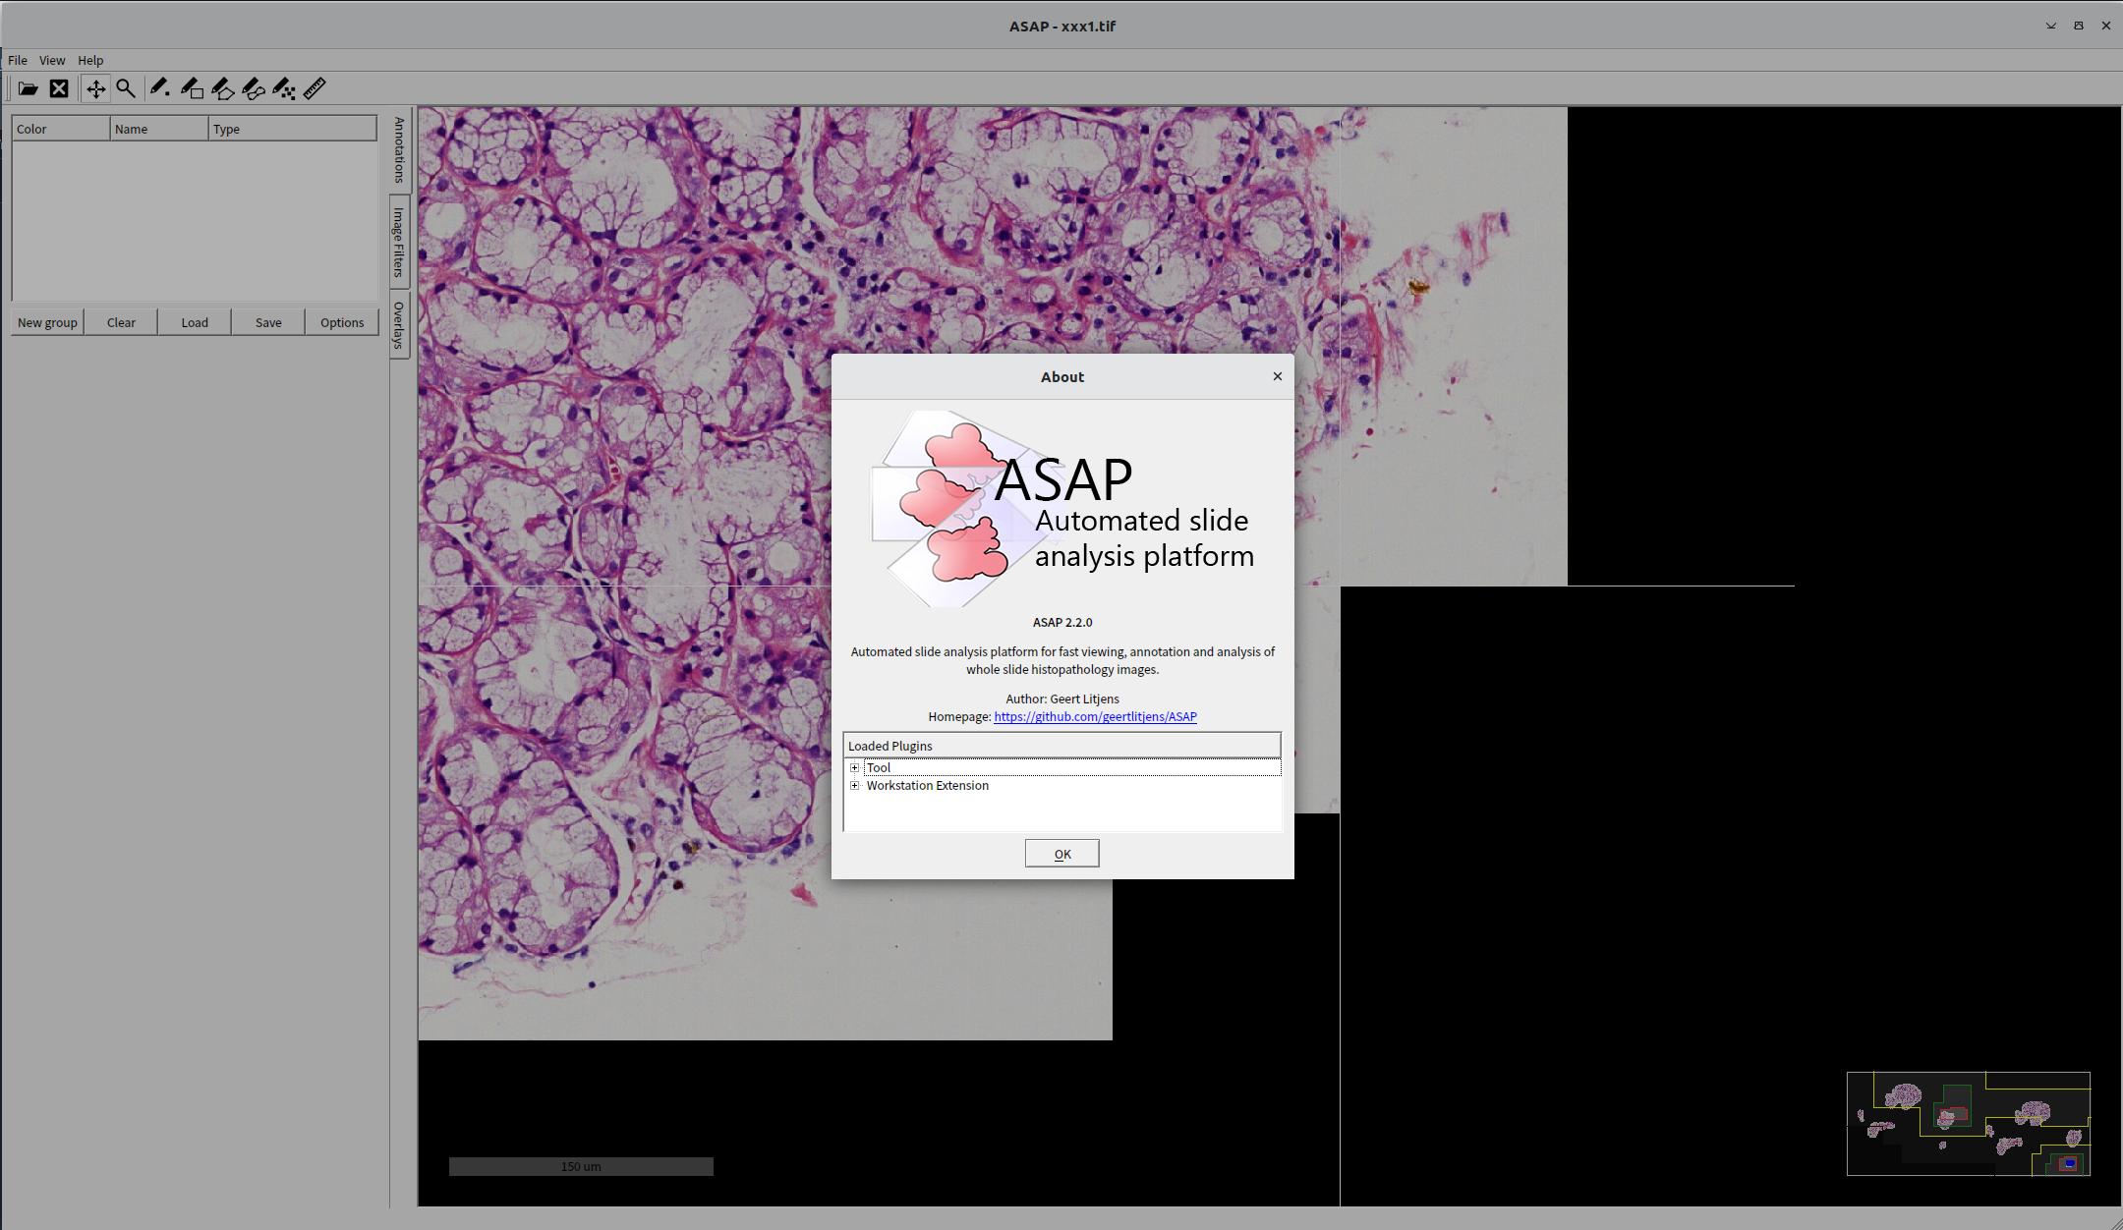Select the Pan tool
This screenshot has height=1230, width=2123.
point(94,88)
